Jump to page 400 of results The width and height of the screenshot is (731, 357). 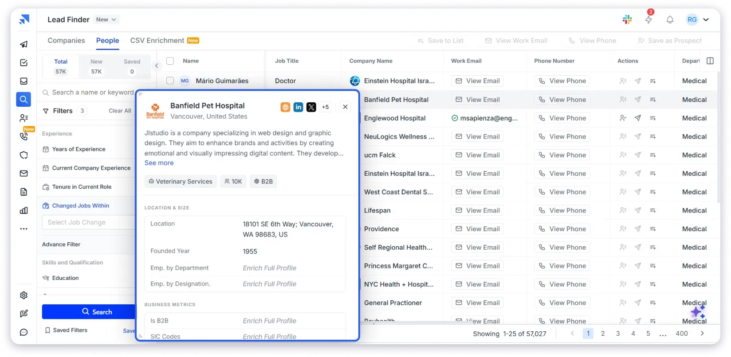click(682, 334)
